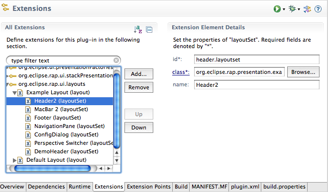Start debugging with the bug icon
Screen dimensions: 328x192
(292, 9)
